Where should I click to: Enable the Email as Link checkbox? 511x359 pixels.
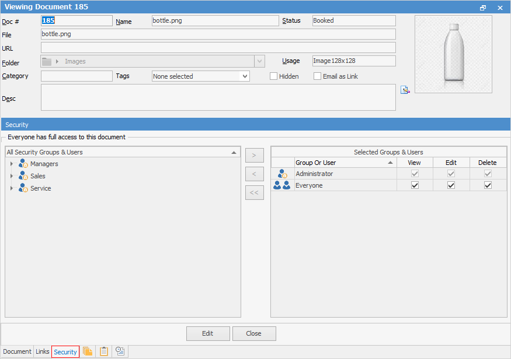[317, 76]
